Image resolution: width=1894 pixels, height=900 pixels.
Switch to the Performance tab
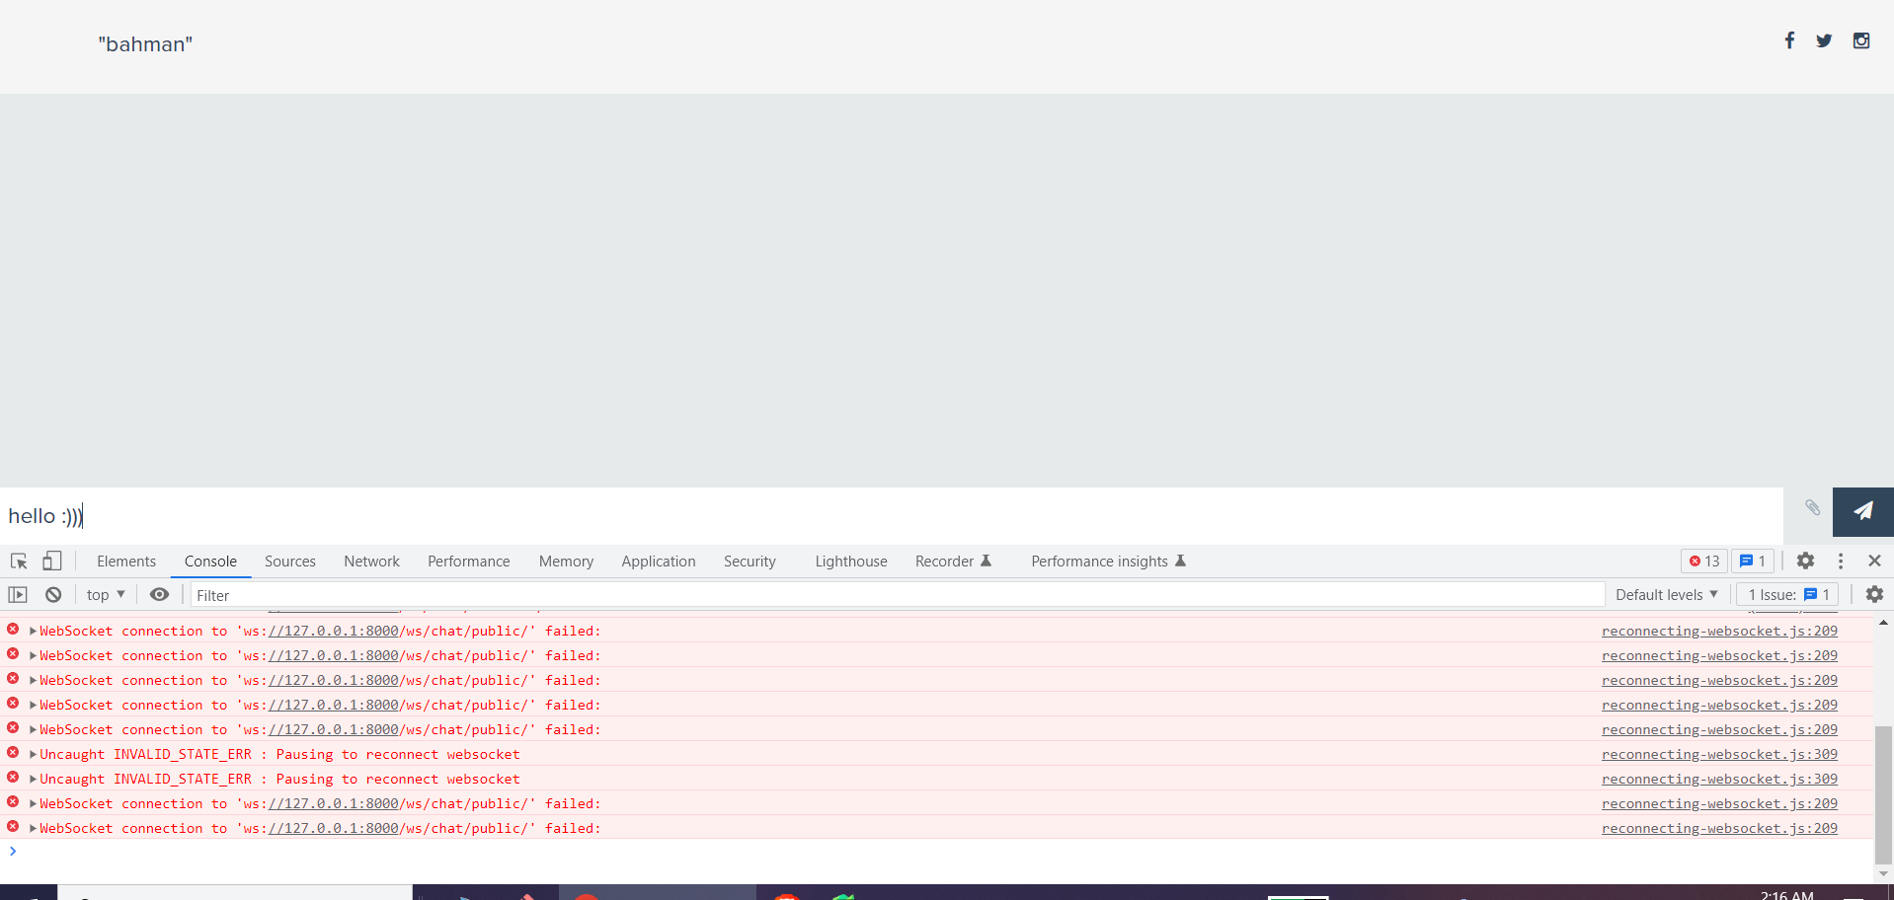[469, 562]
